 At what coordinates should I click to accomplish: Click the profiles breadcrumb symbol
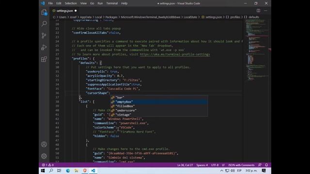[233, 17]
